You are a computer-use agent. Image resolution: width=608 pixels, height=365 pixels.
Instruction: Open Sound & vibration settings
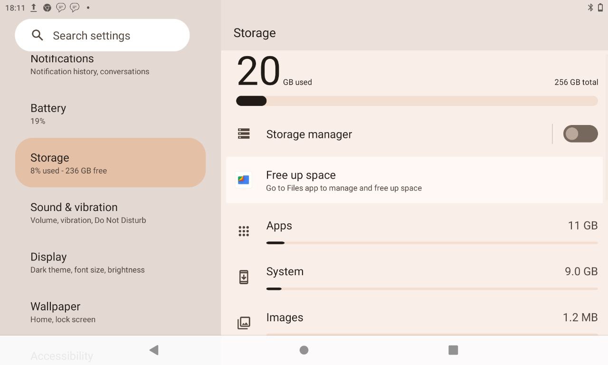coord(110,212)
